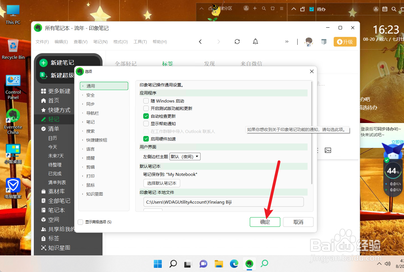Screen dimensions: 404x272
Task: Toggle 随 Windows 启动 checkbox
Action: click(146, 101)
